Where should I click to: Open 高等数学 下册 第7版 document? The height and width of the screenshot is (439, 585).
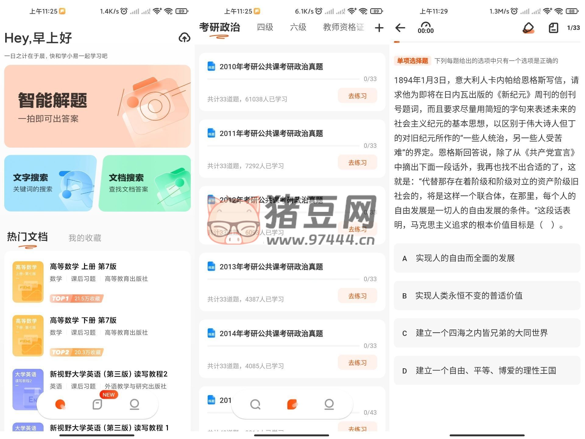(x=83, y=320)
